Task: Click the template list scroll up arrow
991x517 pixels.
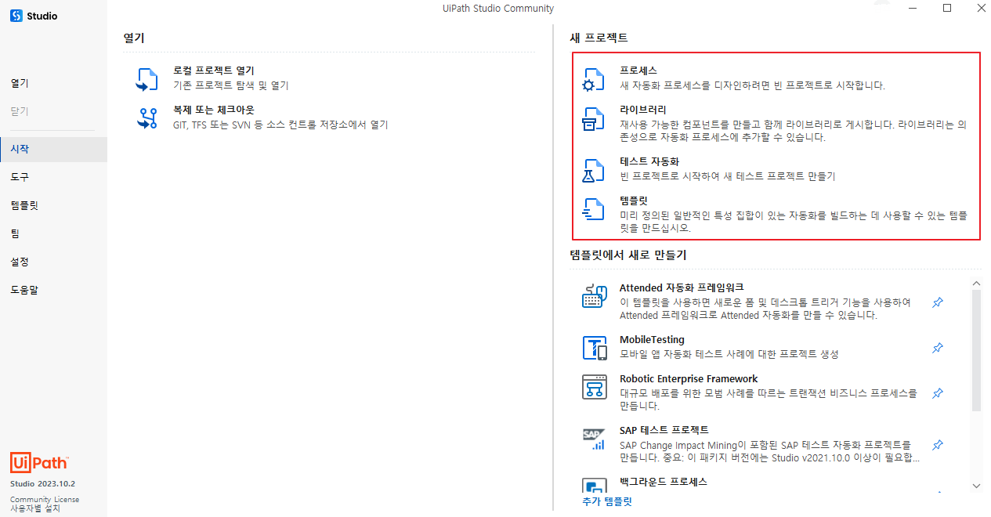Action: [x=976, y=284]
